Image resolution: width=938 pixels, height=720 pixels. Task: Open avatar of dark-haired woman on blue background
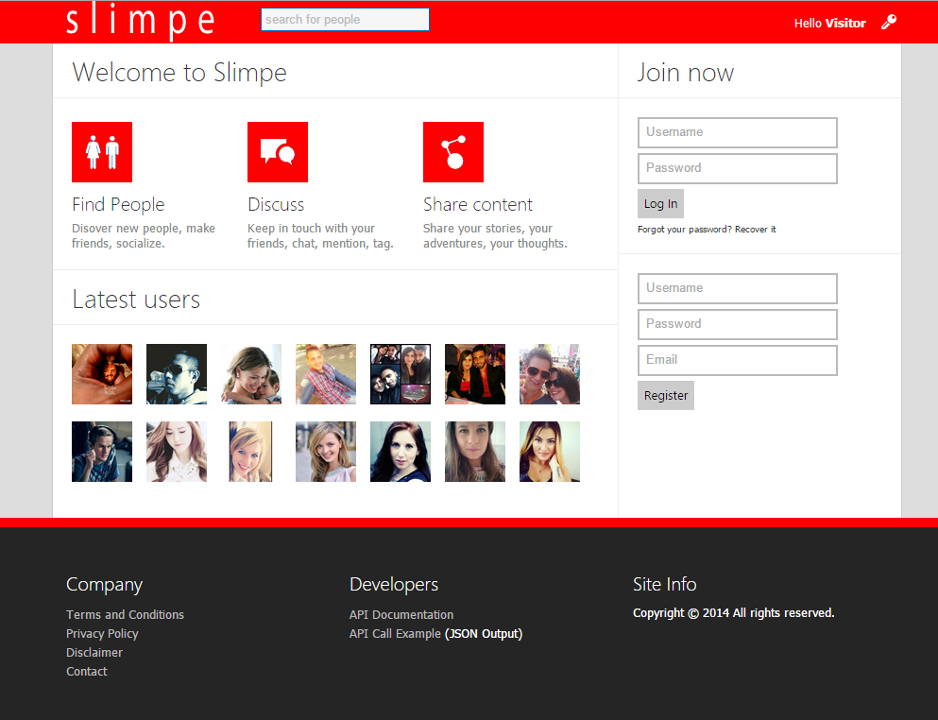[401, 452]
